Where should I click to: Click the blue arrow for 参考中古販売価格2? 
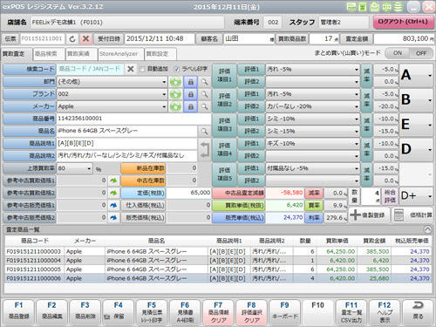[x=113, y=217]
